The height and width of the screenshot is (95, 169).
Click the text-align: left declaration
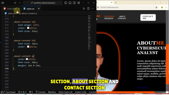[x=29, y=25]
